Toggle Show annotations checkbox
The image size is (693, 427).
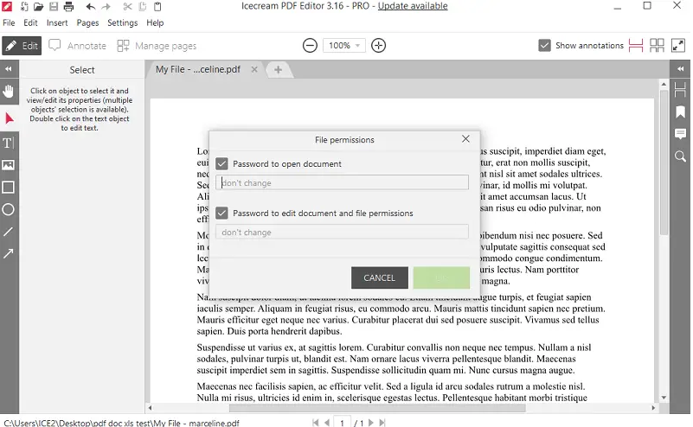[x=544, y=46]
